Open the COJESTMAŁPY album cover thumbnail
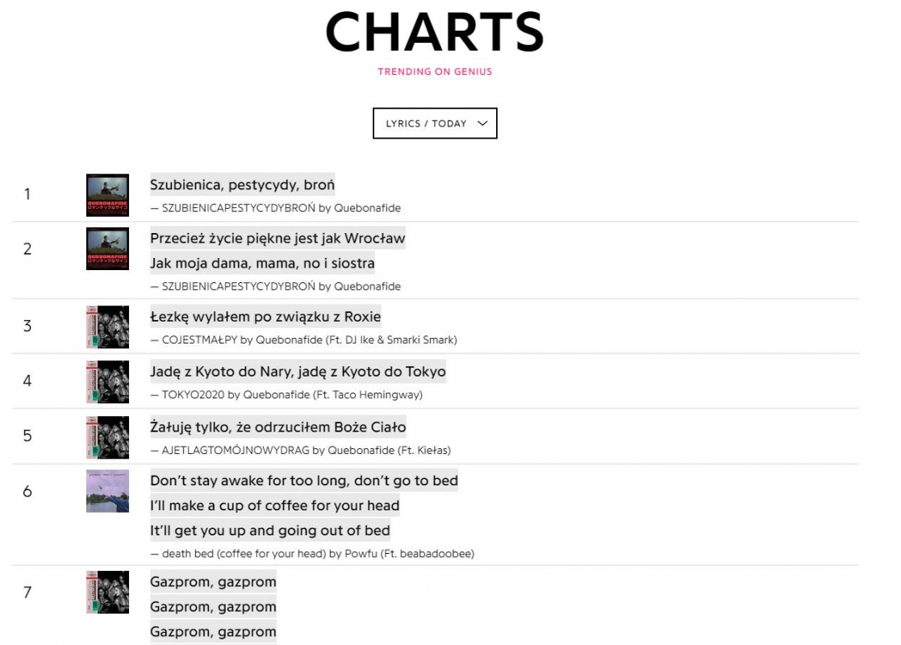Screen dimensions: 901x645 point(107,327)
